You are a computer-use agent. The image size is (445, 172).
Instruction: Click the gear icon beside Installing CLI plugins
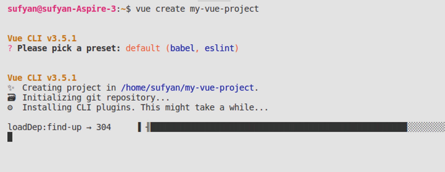pos(10,108)
